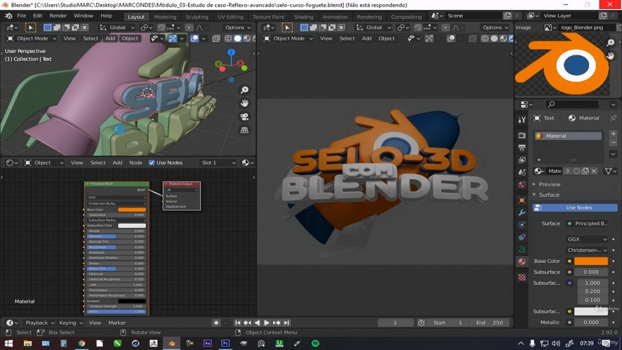Screen dimensions: 622x350
Task: Click Base Color swatch in Principled BSDF node
Action: pos(132,210)
